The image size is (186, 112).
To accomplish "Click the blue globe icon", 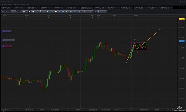I will coord(63,12).
